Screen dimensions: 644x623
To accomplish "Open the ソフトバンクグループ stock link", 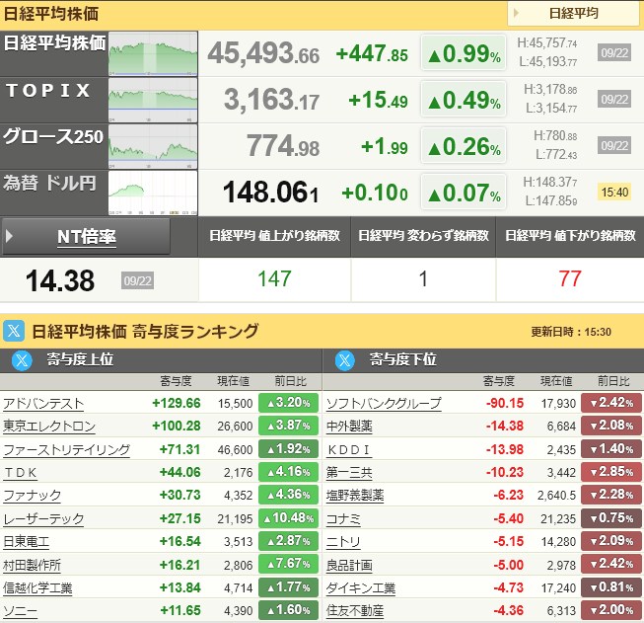I will (384, 404).
